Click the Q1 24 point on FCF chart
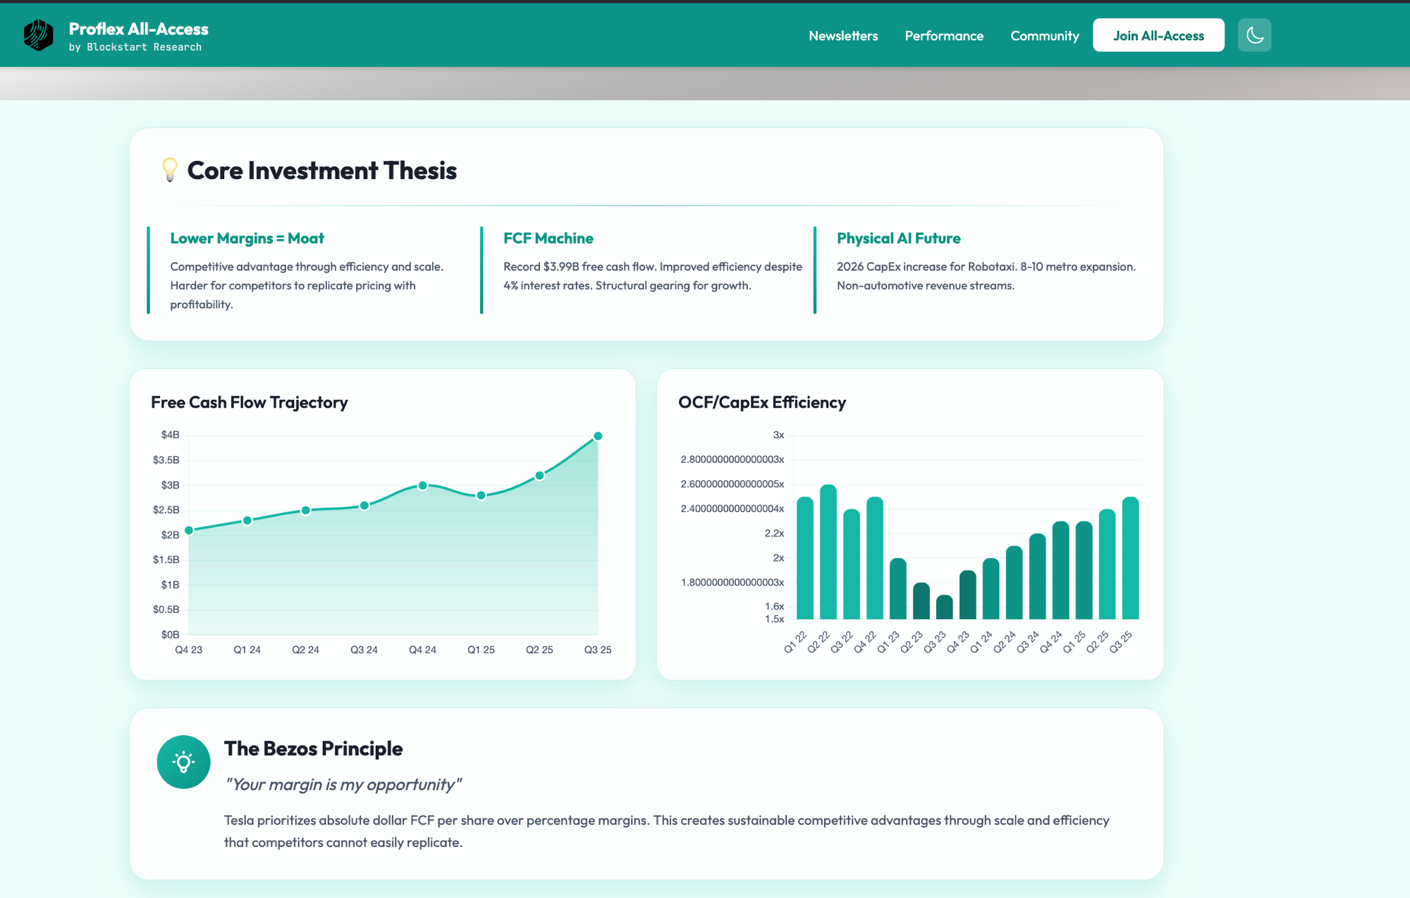The width and height of the screenshot is (1410, 898). pyautogui.click(x=247, y=521)
